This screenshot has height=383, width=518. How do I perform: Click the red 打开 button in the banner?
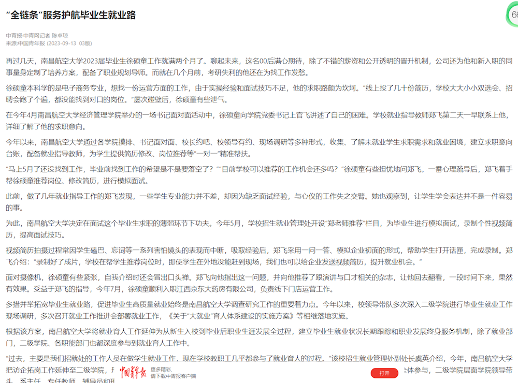tap(384, 373)
